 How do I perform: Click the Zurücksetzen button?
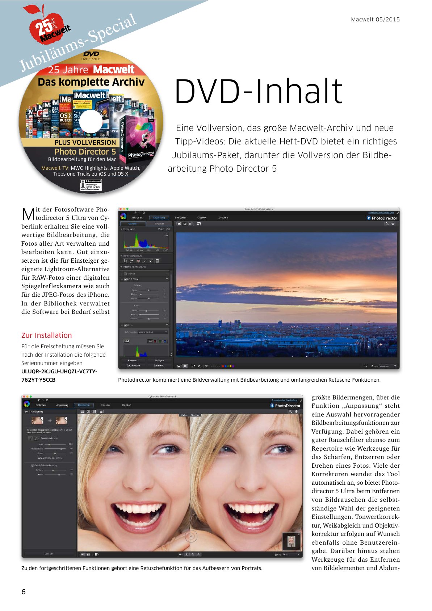click(x=133, y=365)
